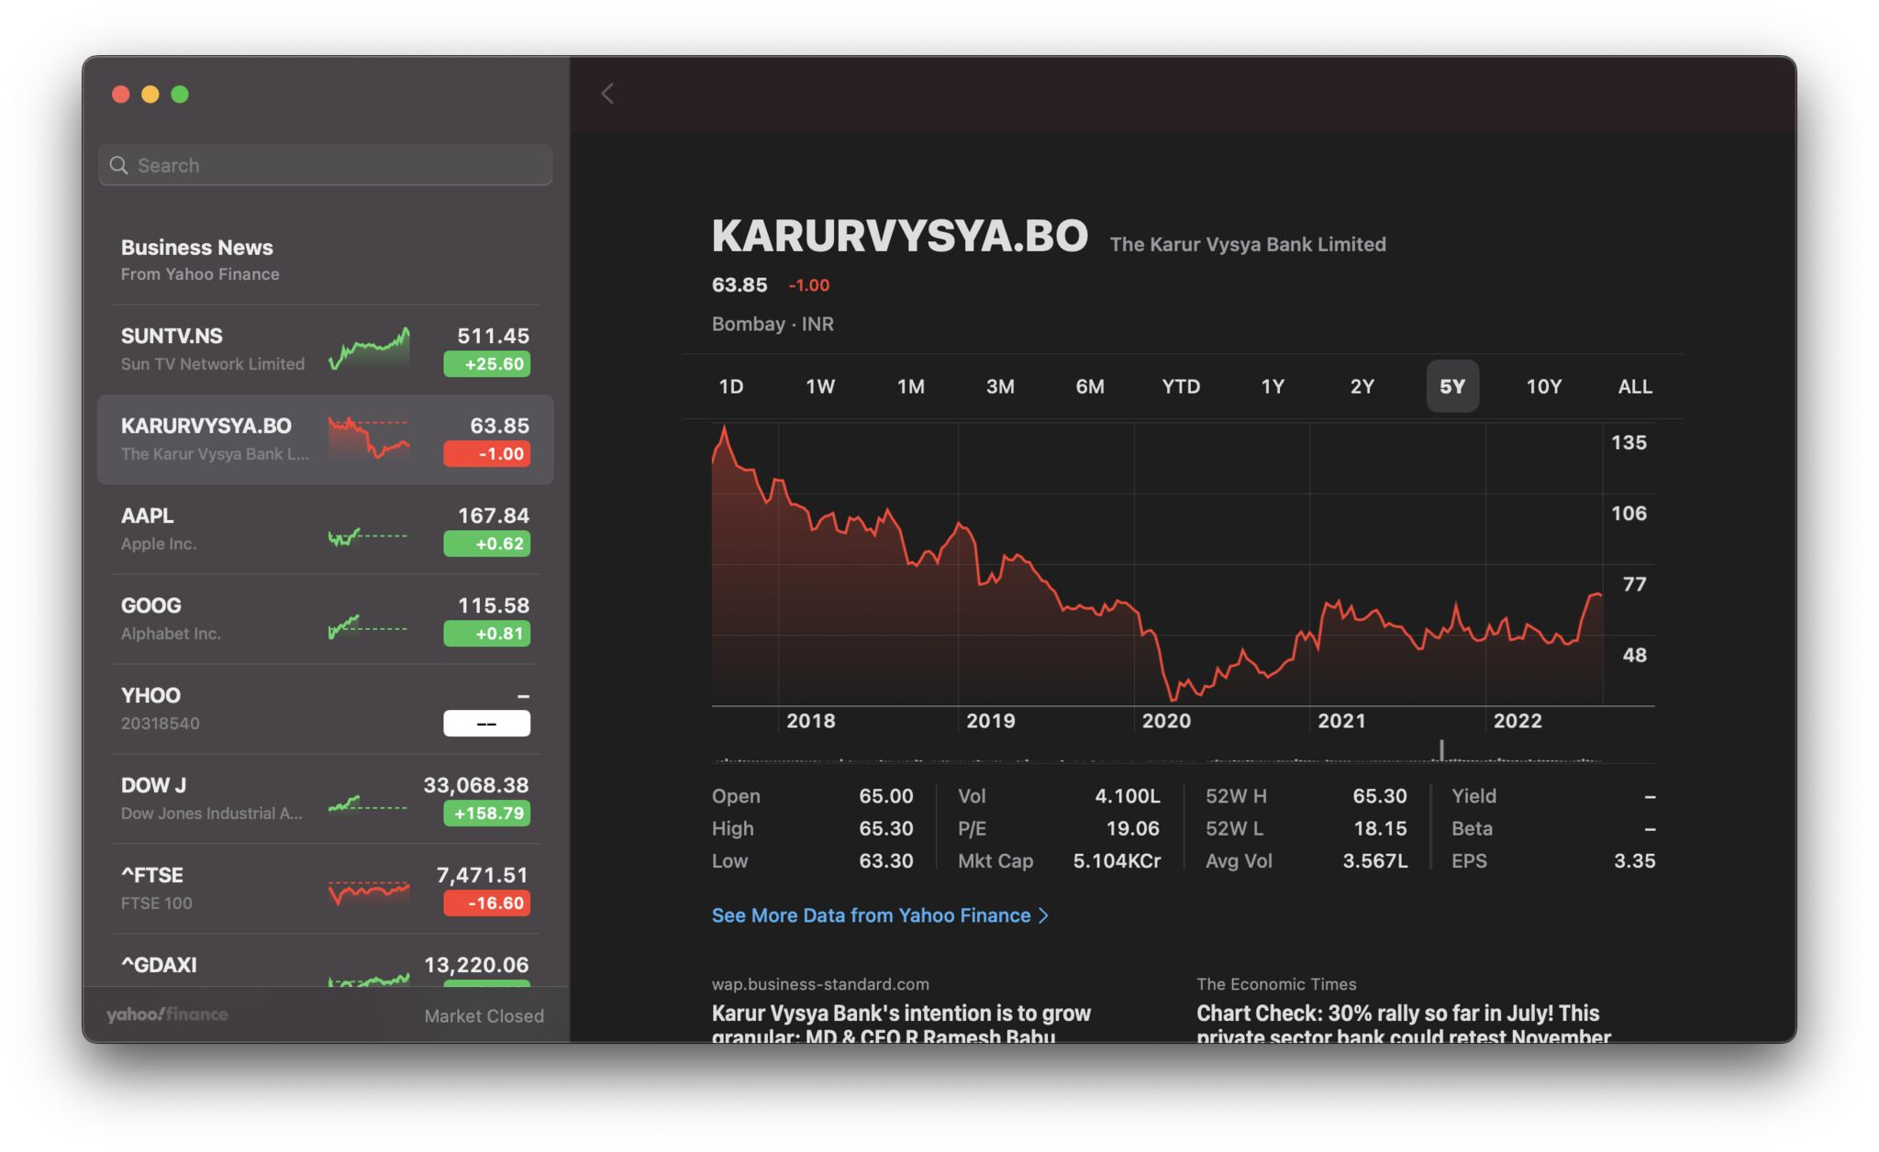
Task: Click the back chevron arrow at top
Action: click(606, 94)
